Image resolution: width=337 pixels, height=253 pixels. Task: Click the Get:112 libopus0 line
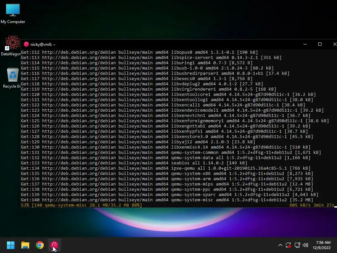(139, 52)
